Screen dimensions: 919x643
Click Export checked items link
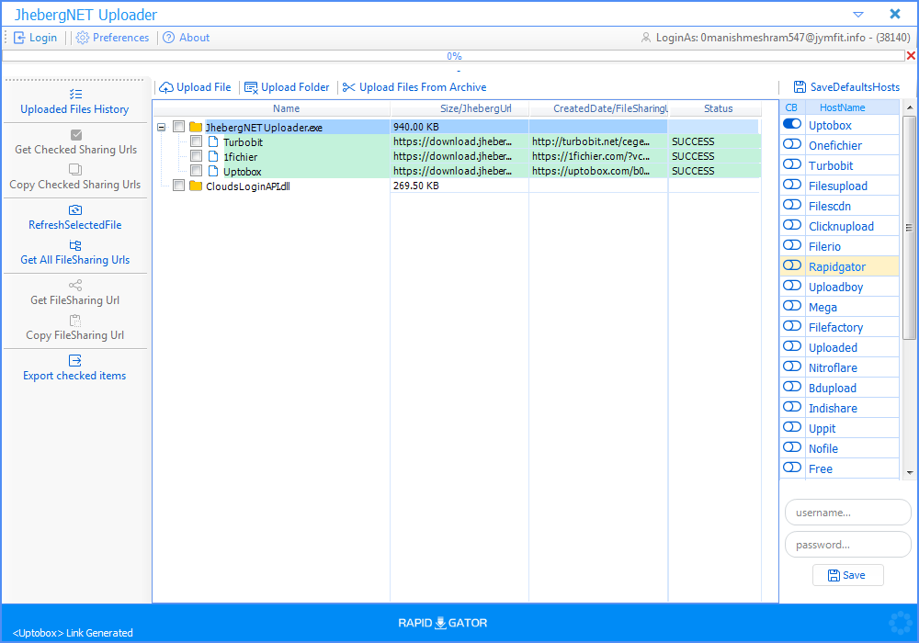coord(74,376)
